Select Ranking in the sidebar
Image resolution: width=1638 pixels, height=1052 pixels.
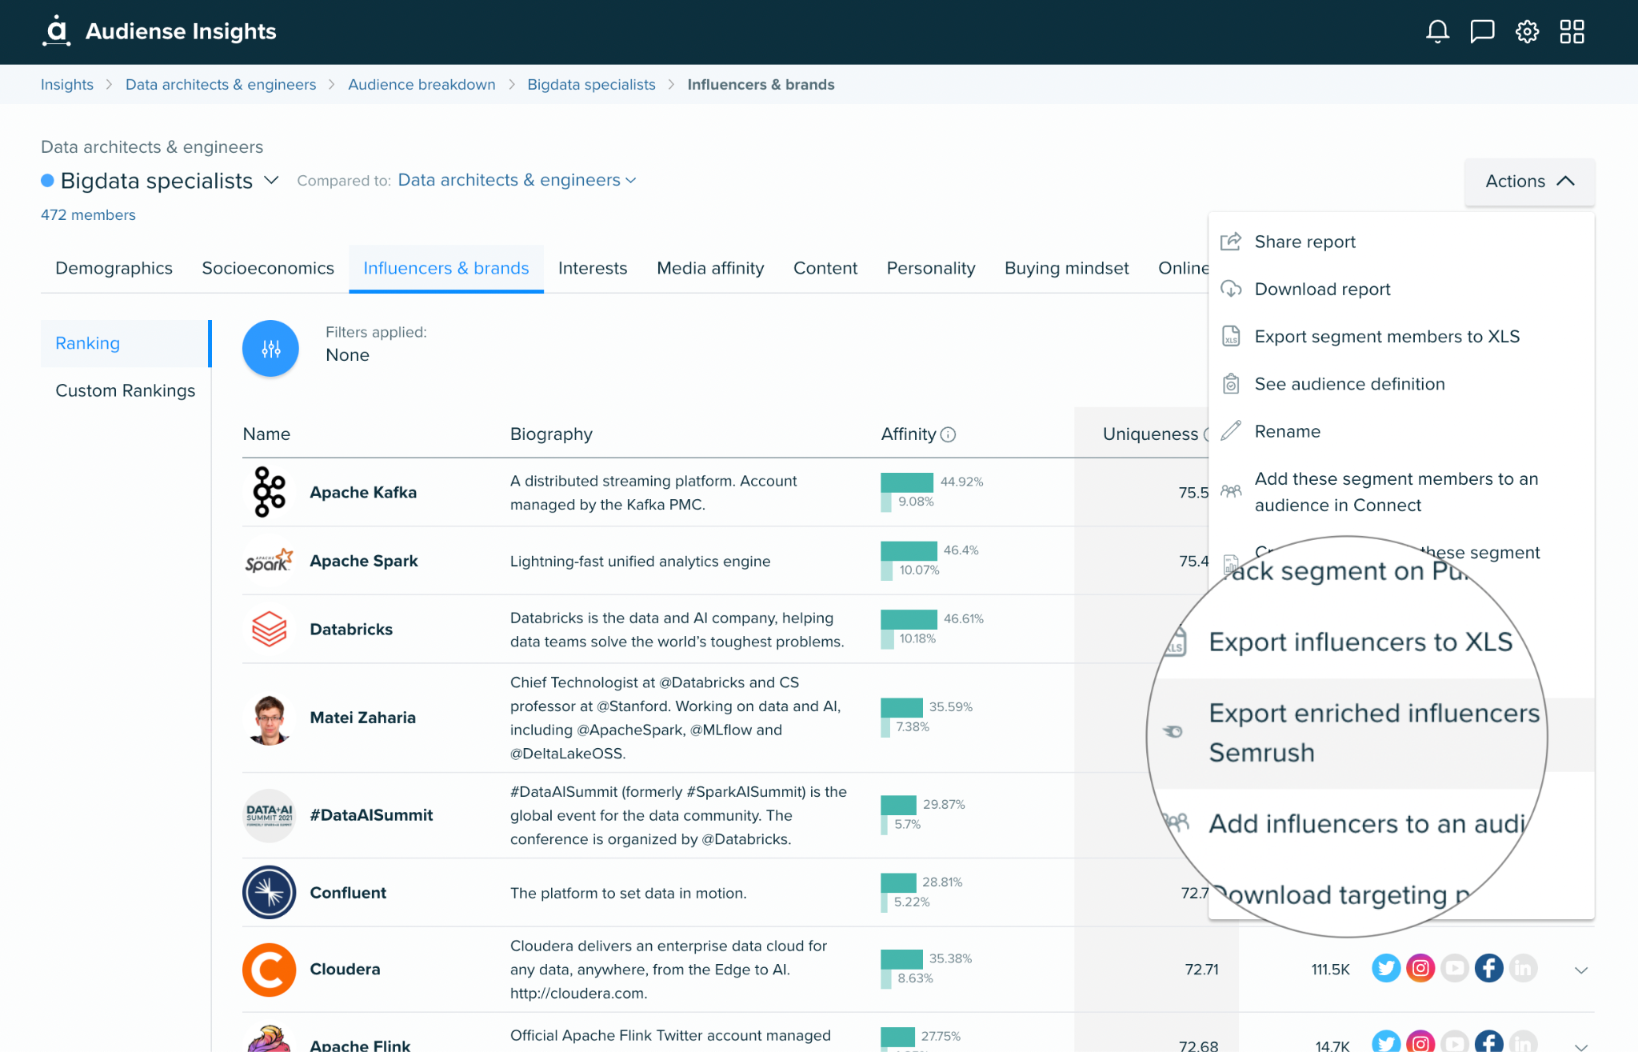click(126, 343)
